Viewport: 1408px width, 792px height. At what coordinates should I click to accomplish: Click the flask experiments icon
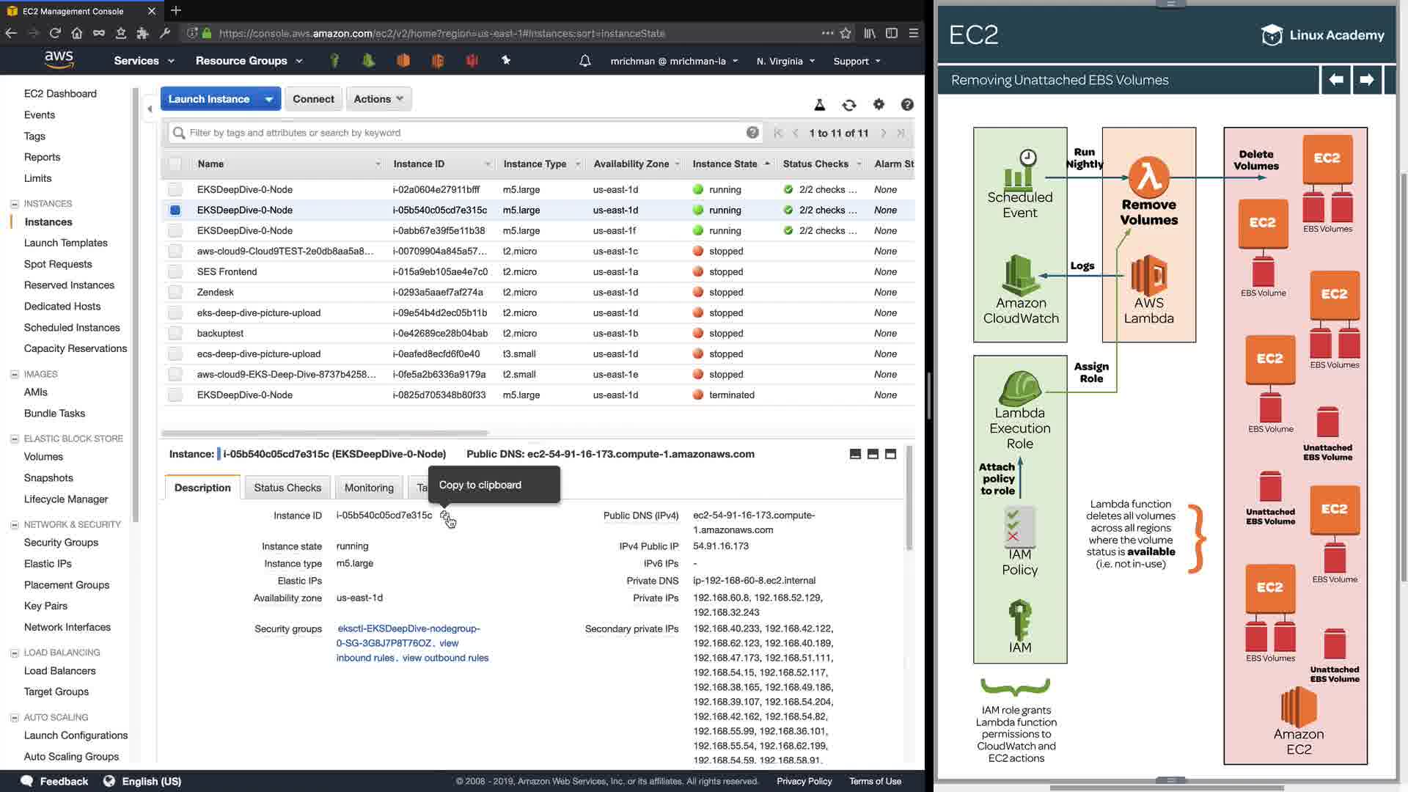click(820, 105)
